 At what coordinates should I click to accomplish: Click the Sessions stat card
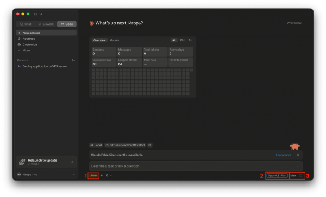(104, 52)
